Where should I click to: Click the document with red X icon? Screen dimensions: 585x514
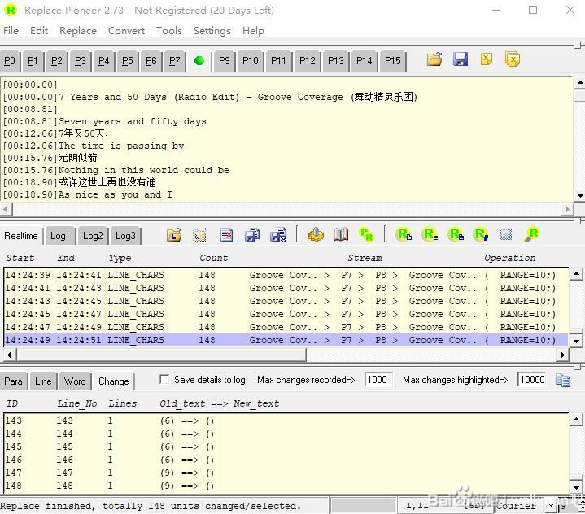226,235
